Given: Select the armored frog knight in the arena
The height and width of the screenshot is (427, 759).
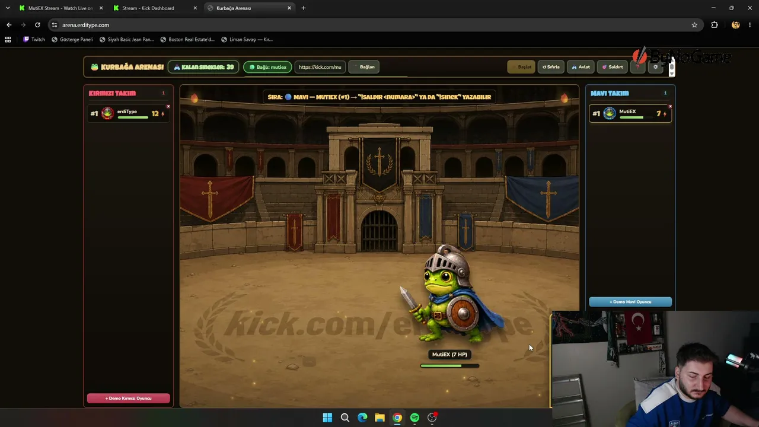Looking at the screenshot, I should [452, 295].
